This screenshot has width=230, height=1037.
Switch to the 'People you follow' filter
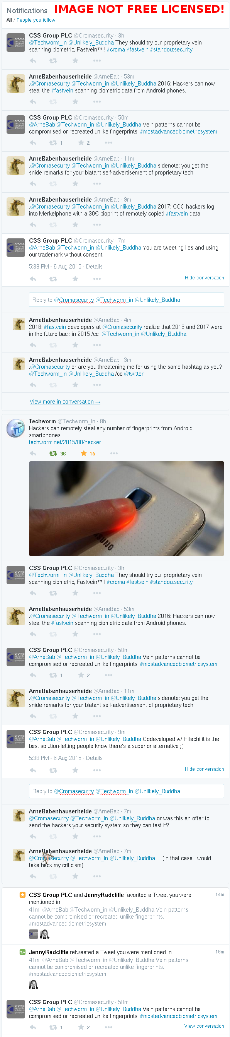click(x=36, y=20)
